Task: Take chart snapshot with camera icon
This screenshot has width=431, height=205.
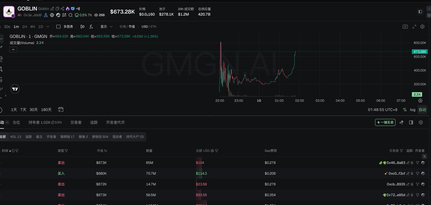Action: (405, 27)
